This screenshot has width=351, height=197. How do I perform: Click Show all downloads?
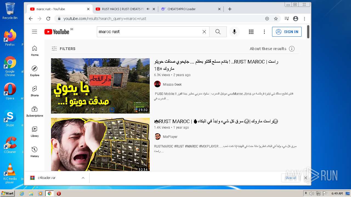290,178
